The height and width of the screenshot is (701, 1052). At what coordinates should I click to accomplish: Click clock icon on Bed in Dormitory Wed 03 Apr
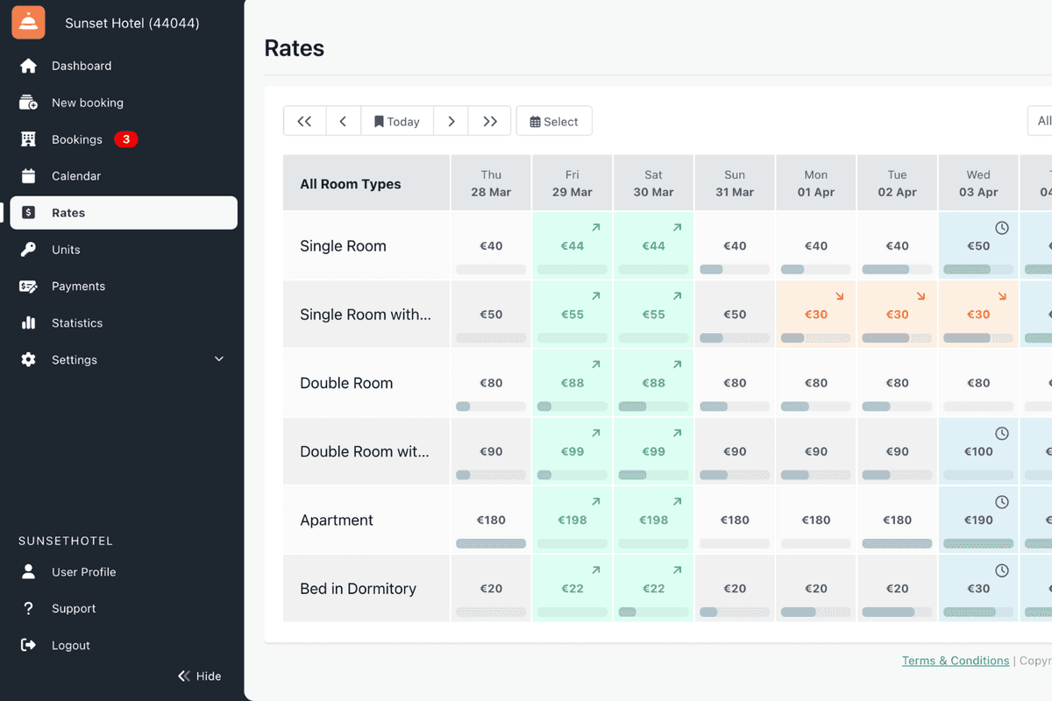tap(1002, 570)
